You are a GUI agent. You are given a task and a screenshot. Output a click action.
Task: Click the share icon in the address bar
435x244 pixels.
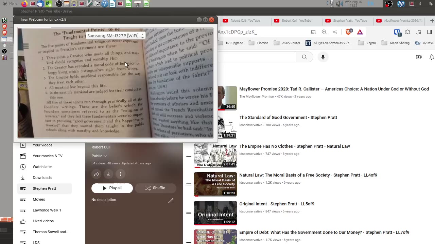click(335, 32)
